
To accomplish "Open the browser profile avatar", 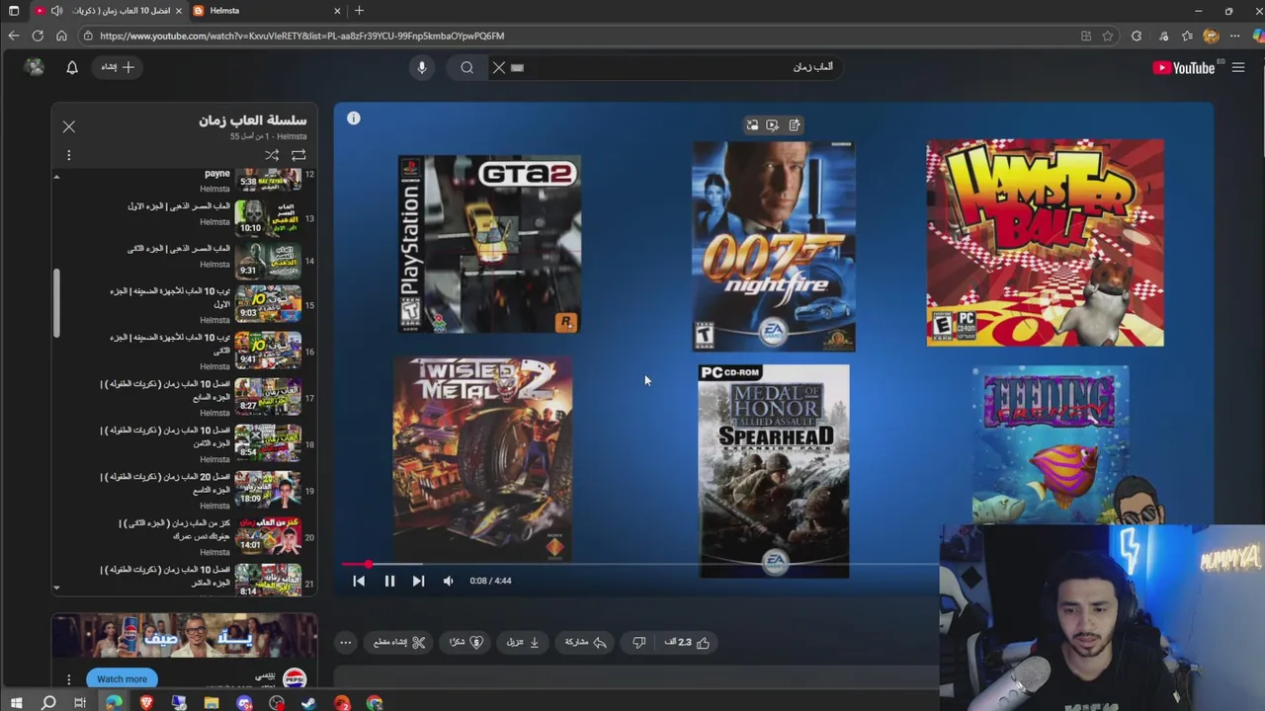I will pos(1211,36).
